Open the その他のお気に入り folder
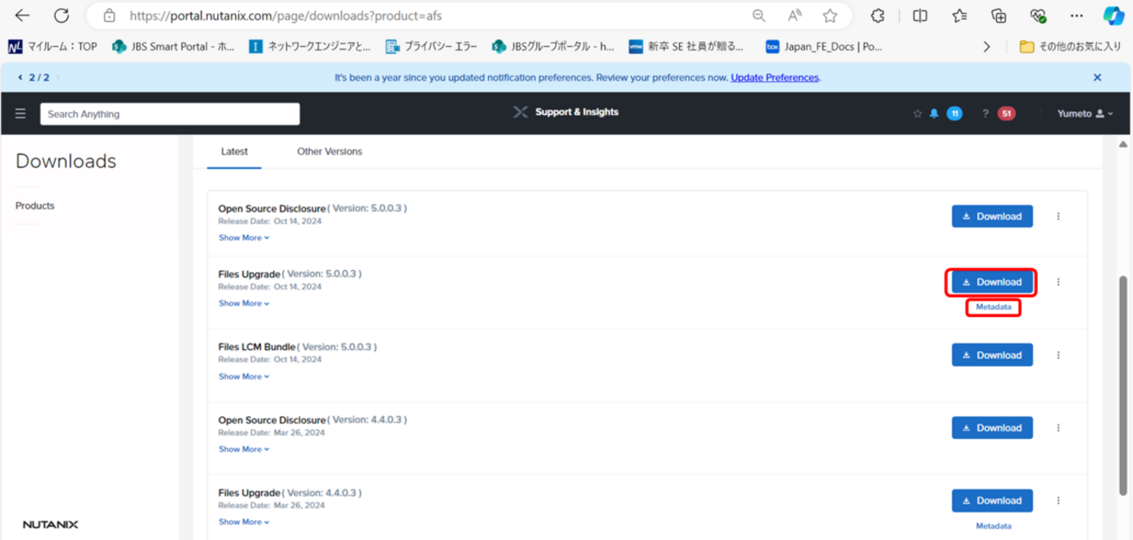 tap(1069, 46)
